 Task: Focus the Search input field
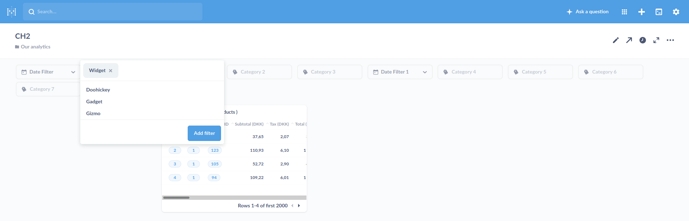113,12
